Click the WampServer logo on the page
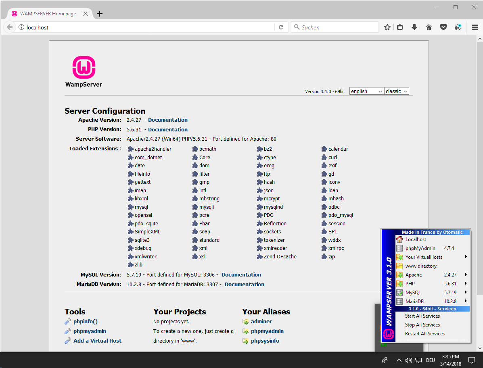The height and width of the screenshot is (368, 483). [84, 72]
